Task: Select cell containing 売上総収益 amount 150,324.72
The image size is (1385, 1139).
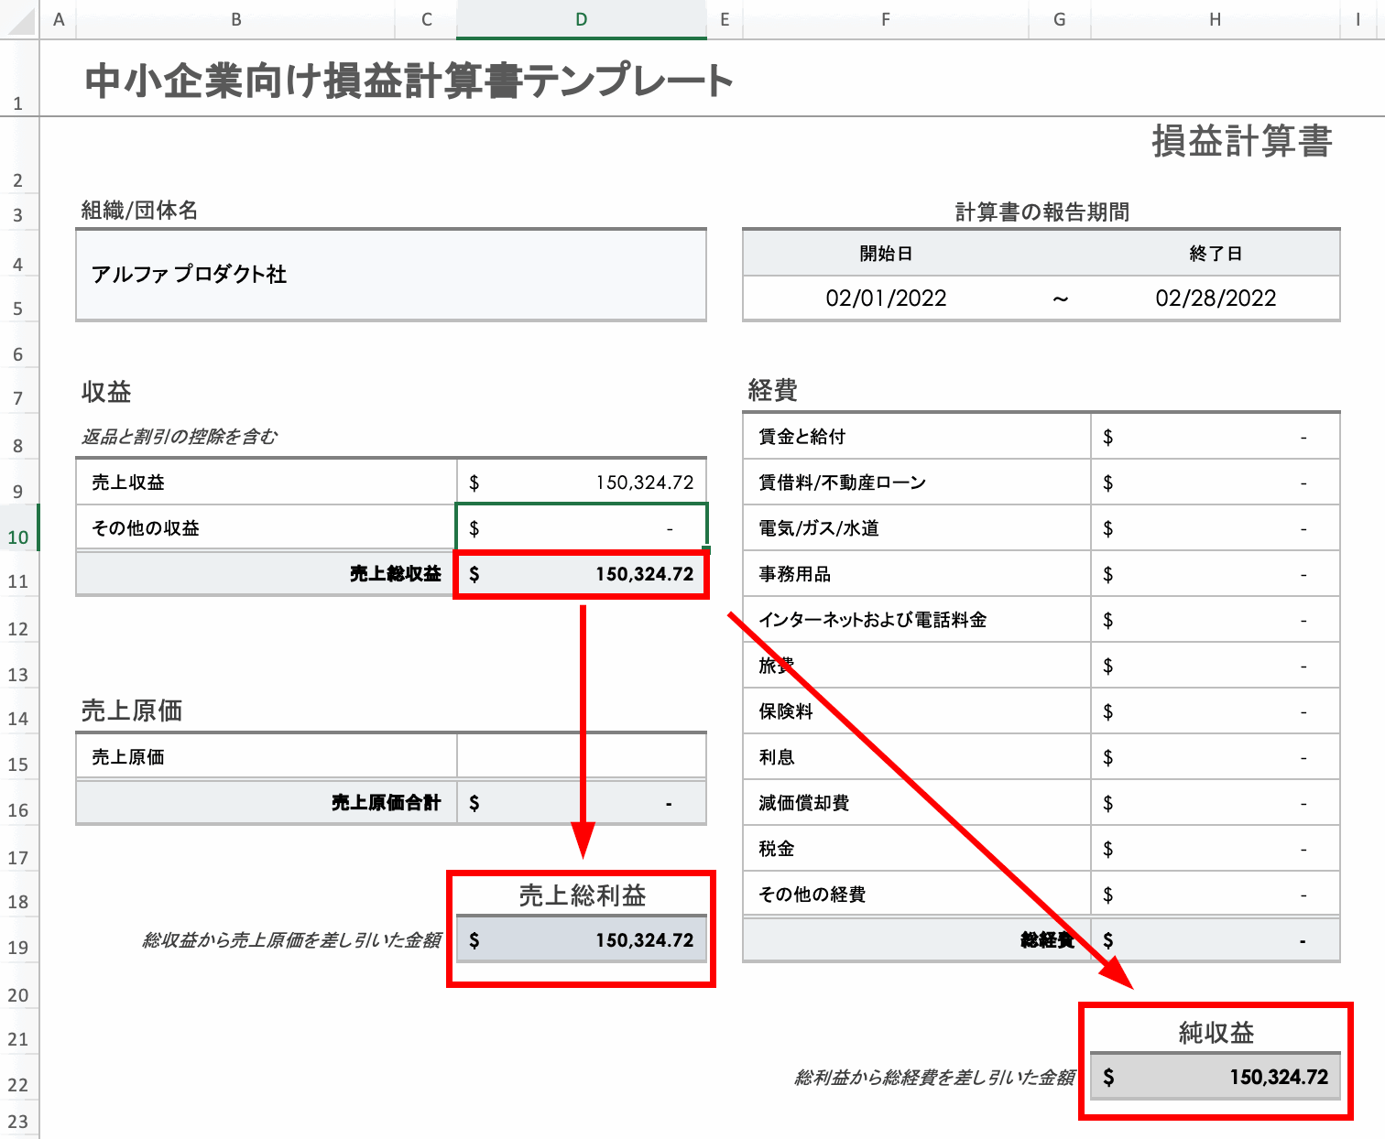Action: (582, 574)
